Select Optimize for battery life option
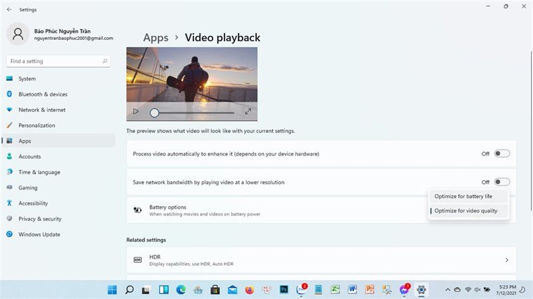 468,196
